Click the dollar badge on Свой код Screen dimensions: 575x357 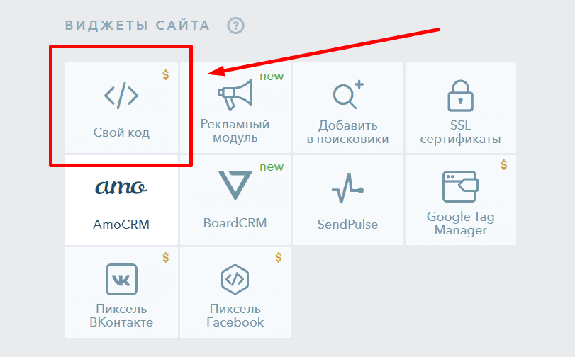coord(166,75)
